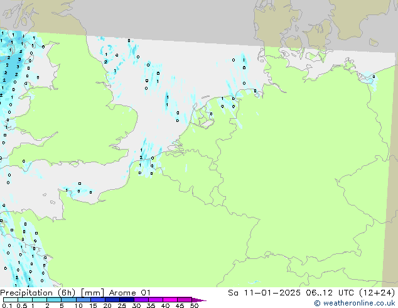Click the arrow tip beyond the 50 legend mark
The width and height of the screenshot is (398, 308).
(199, 300)
